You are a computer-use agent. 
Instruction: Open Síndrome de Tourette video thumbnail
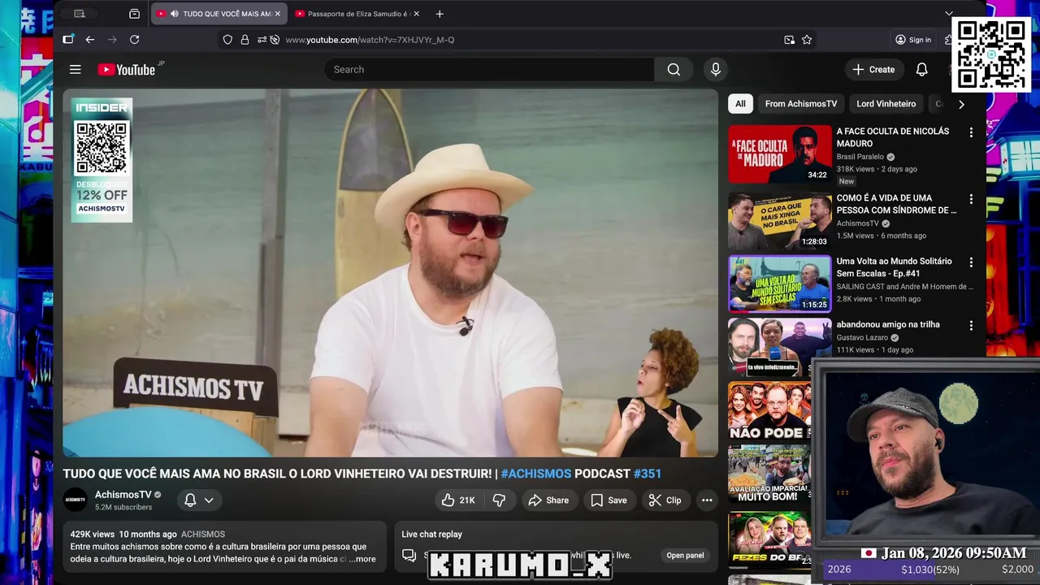coord(780,221)
